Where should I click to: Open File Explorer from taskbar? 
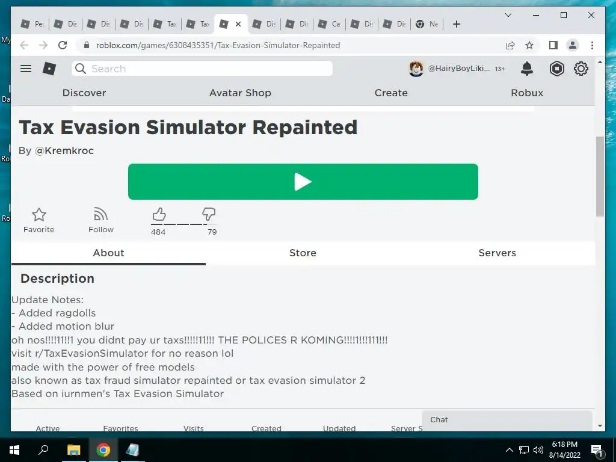[x=73, y=450]
